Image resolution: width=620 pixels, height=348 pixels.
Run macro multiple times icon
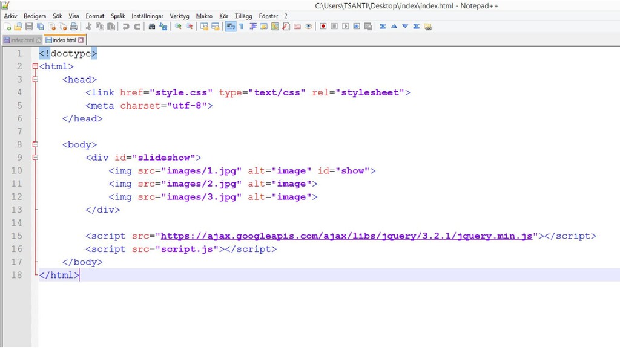(x=357, y=27)
